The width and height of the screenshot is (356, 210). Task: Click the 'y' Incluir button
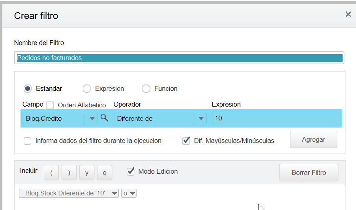pos(87,173)
